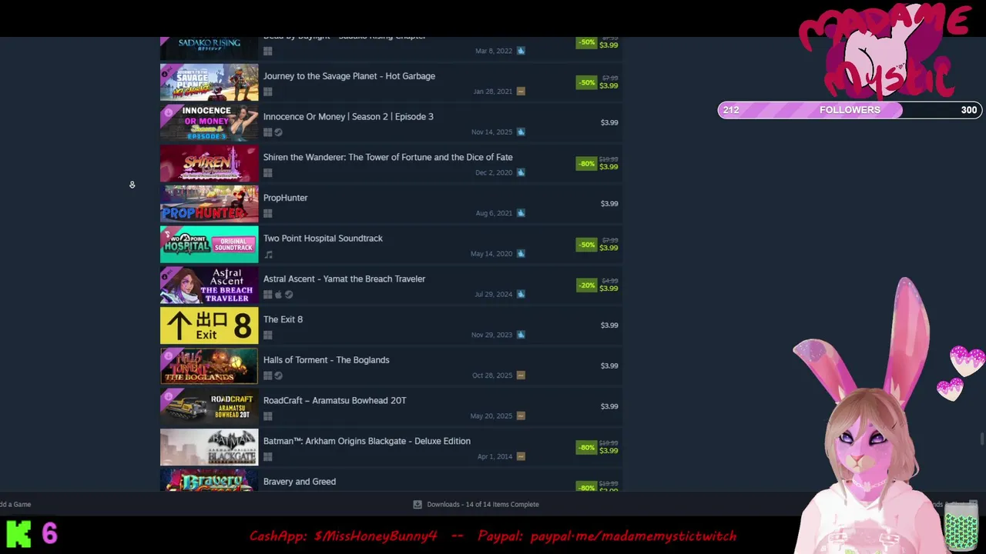
Task: Open RoadCraft – Aramatsu Bowhead 20T title
Action: coord(334,401)
